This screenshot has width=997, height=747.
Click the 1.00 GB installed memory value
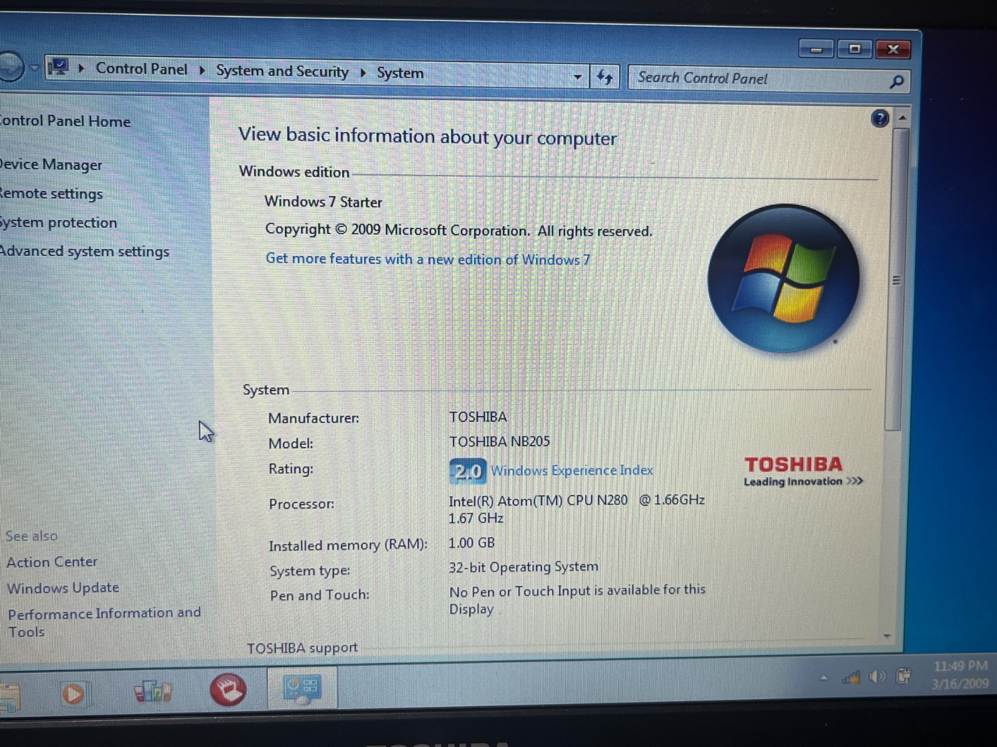click(x=472, y=543)
